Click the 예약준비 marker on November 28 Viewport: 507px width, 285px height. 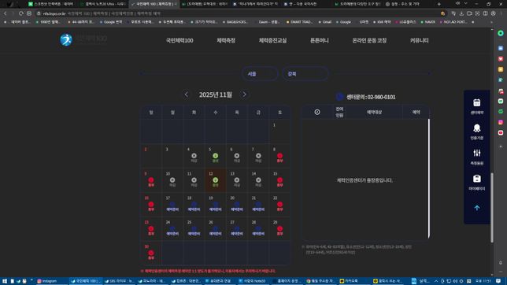tap(258, 231)
